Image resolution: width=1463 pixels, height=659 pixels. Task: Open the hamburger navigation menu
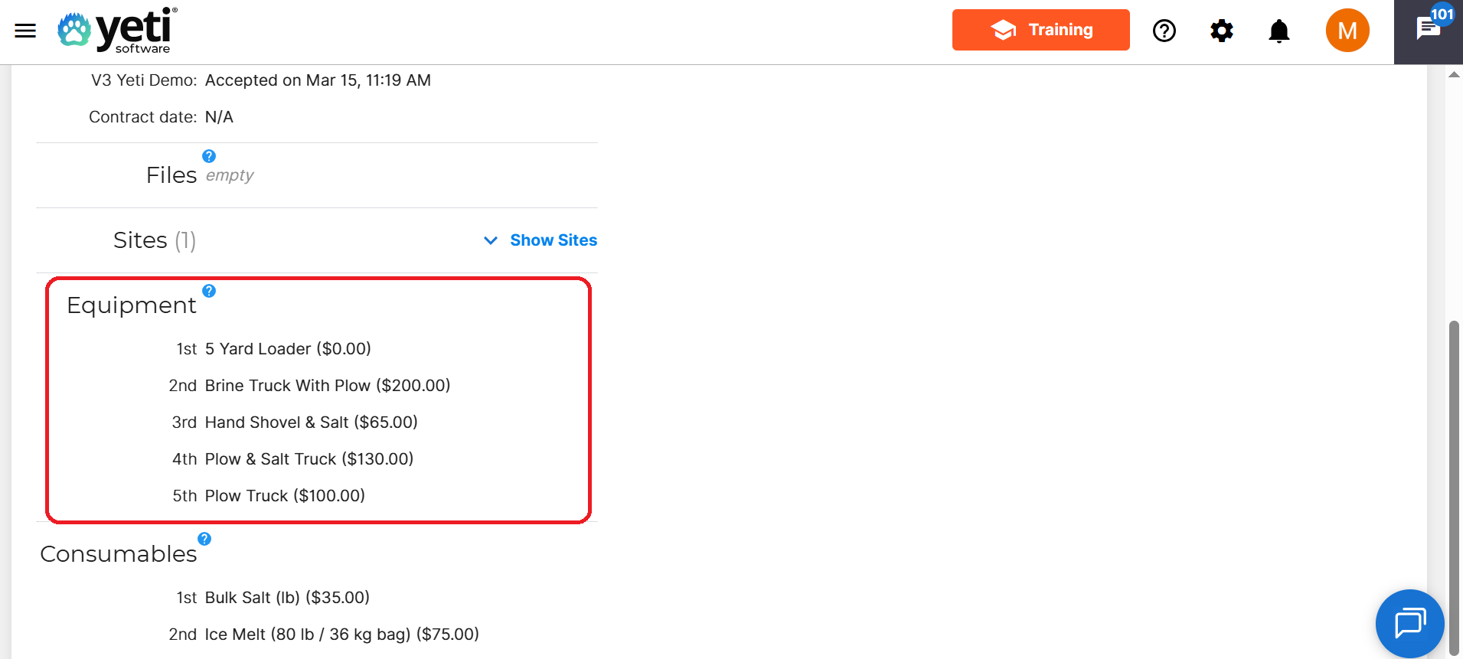(x=25, y=31)
